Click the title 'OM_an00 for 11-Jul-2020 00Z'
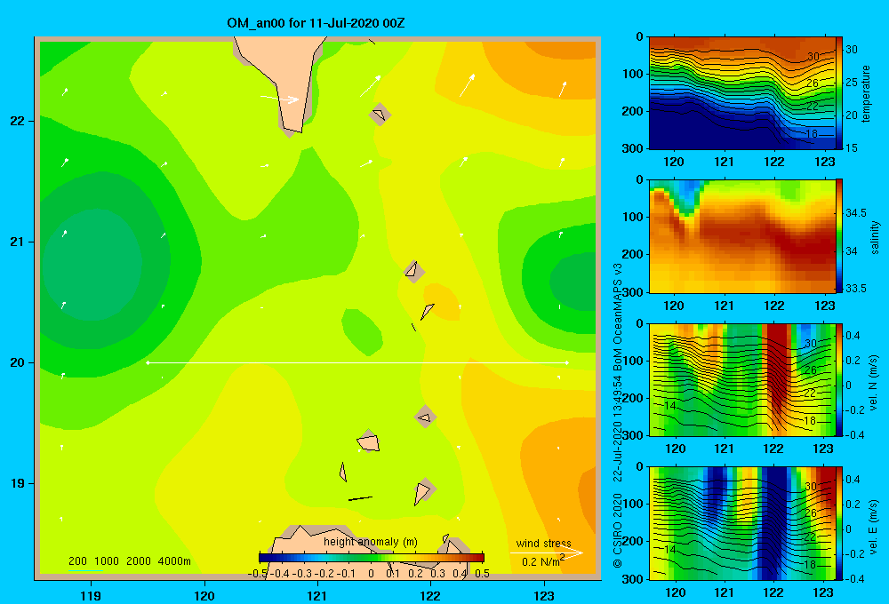The height and width of the screenshot is (604, 889). tap(316, 23)
